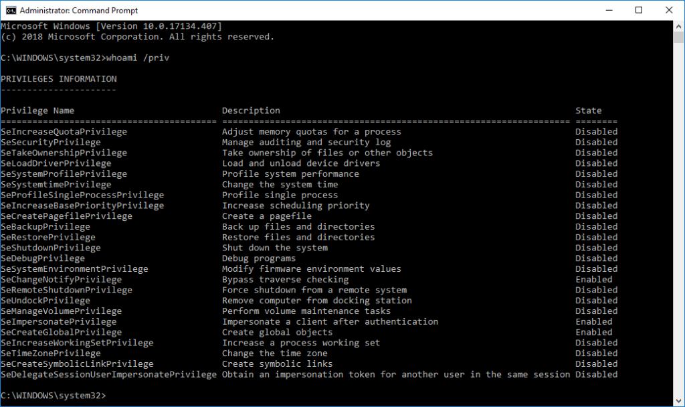The image size is (685, 407).
Task: Click the PRIVILEGES INFORMATION heading
Action: click(59, 79)
